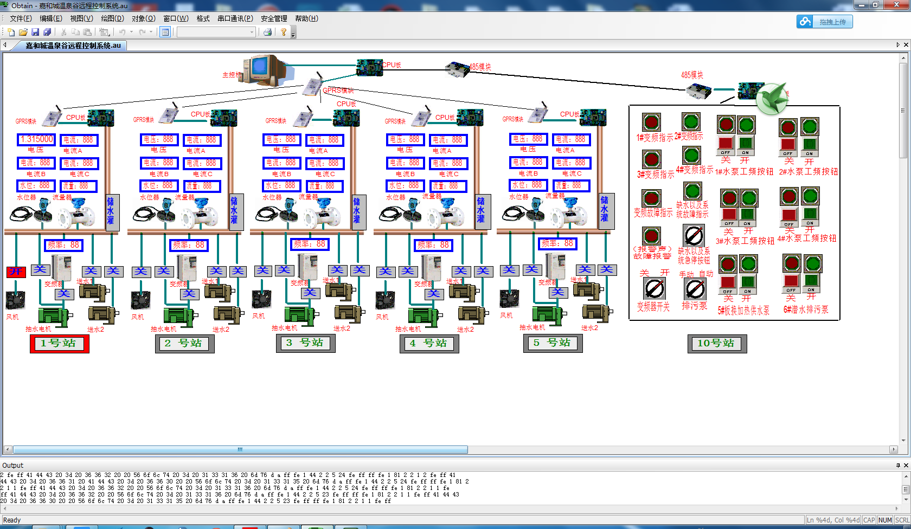The height and width of the screenshot is (529, 911).
Task: Click station 1 frequency converter device
Action: coord(61,268)
